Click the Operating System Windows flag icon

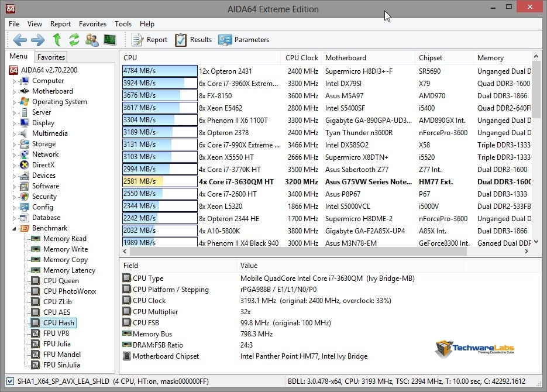pos(25,102)
